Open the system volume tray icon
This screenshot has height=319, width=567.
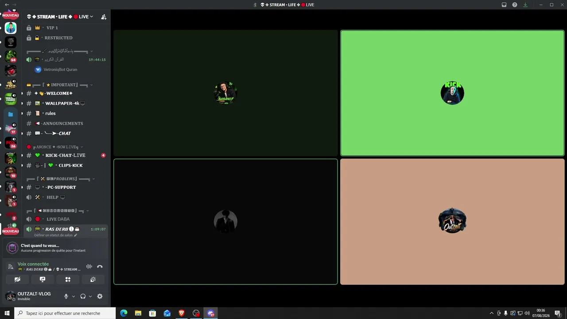click(527, 313)
